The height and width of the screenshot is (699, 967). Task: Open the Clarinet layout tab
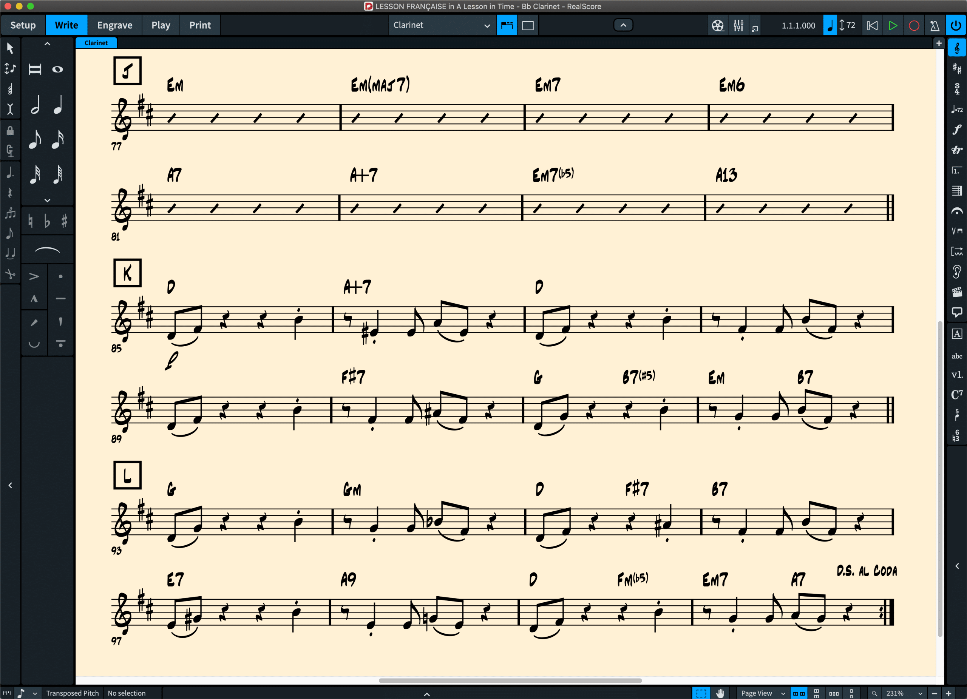(96, 43)
